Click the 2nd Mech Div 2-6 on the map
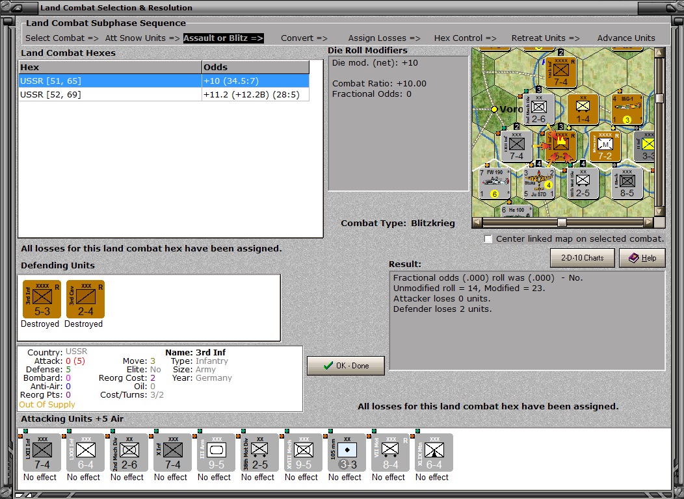The width and height of the screenshot is (684, 499). 539,109
